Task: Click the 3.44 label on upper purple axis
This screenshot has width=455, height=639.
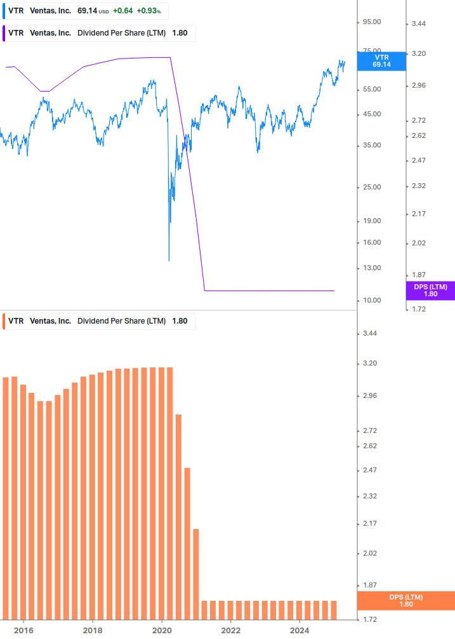Action: [x=419, y=24]
